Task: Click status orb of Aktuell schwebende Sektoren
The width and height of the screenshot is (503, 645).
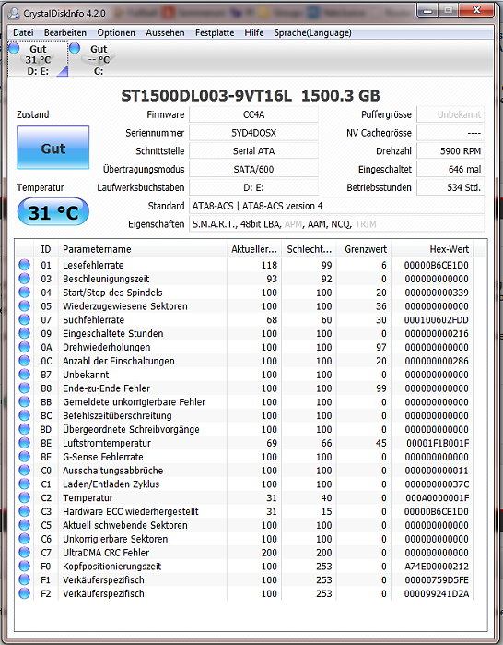Action: [x=24, y=525]
